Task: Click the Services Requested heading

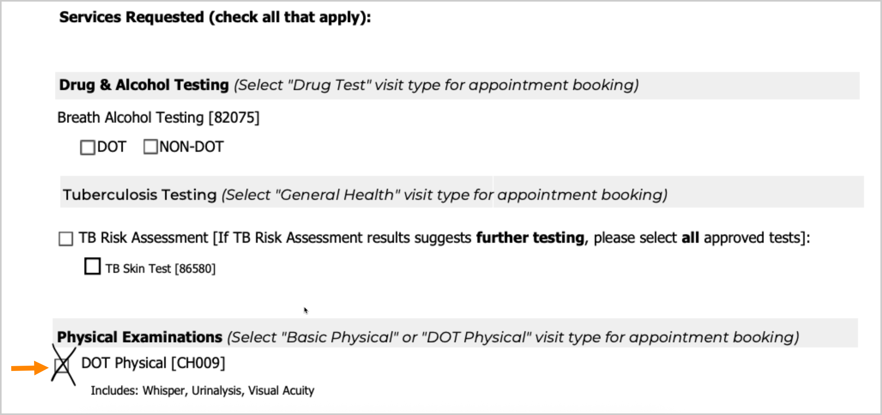Action: [x=215, y=17]
